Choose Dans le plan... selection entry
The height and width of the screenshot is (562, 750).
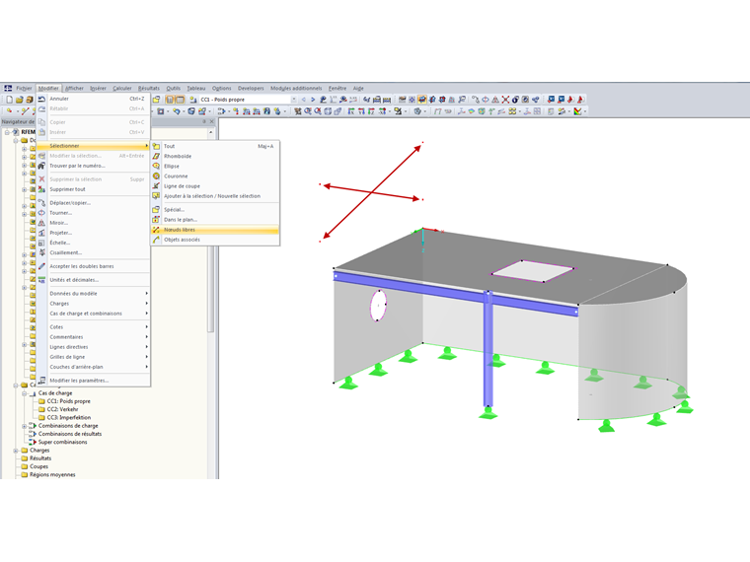click(215, 220)
